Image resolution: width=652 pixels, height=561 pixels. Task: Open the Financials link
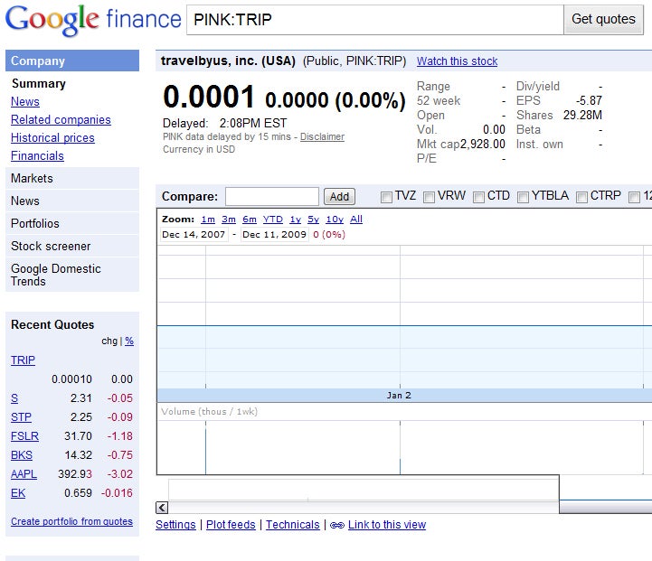(x=37, y=155)
